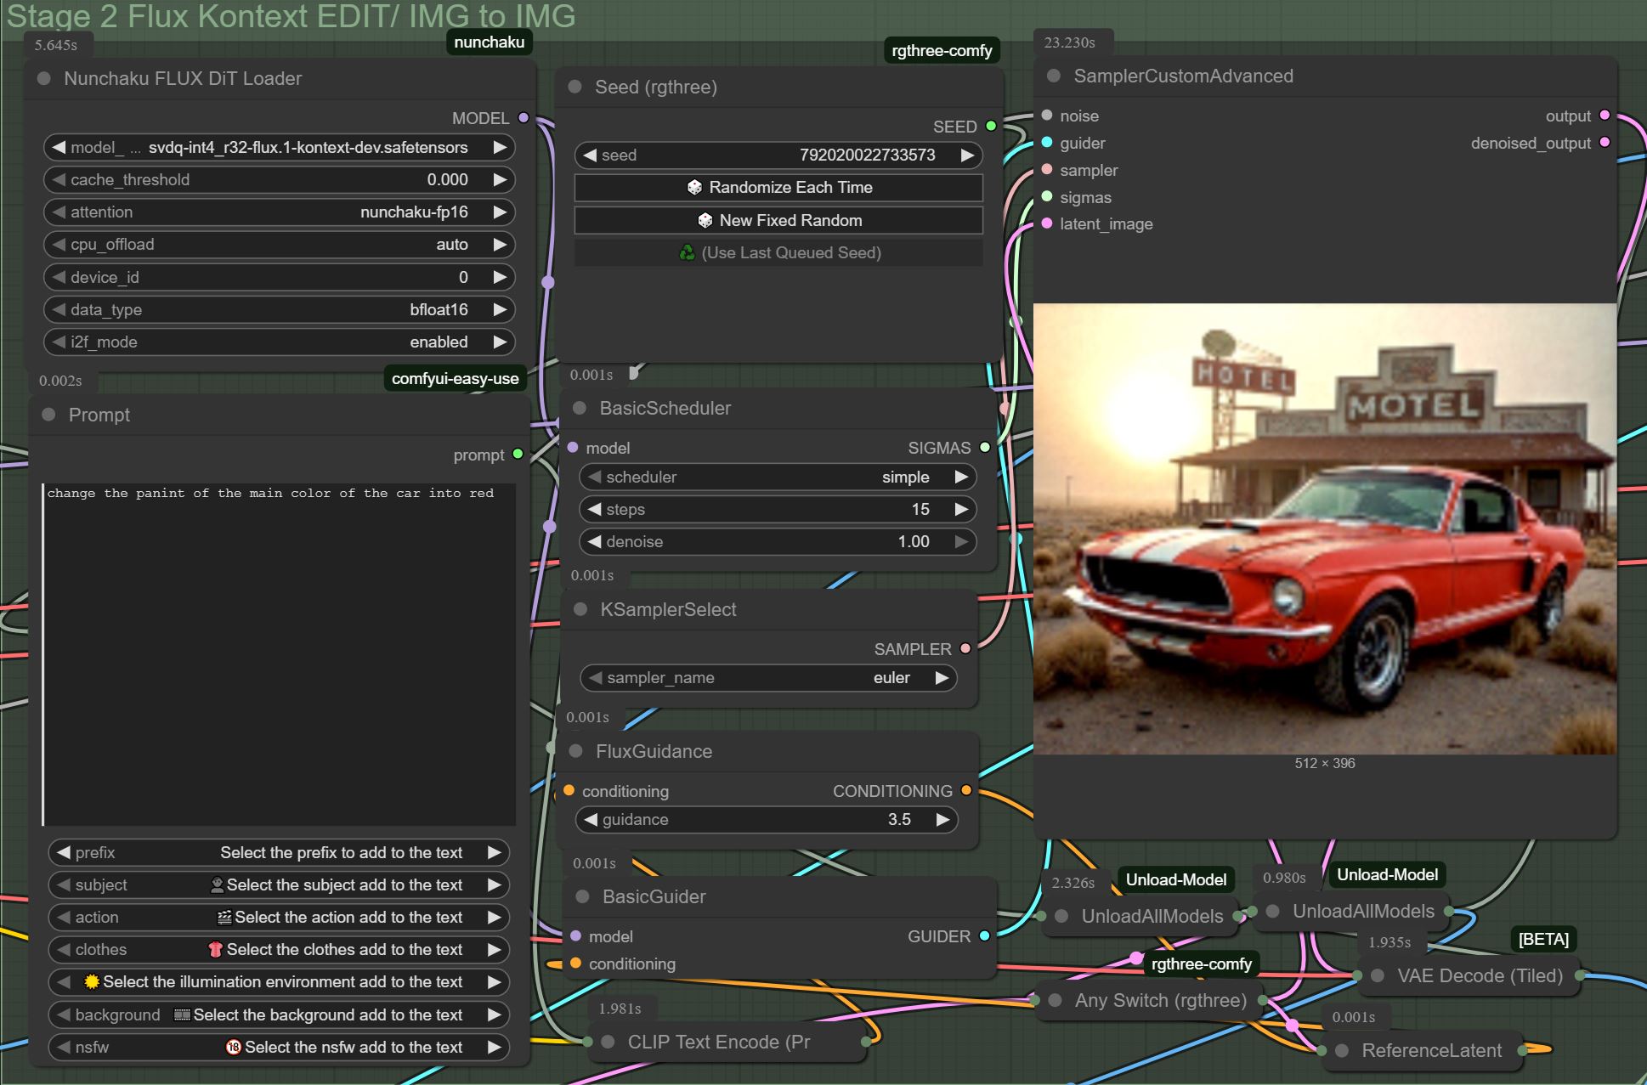
Task: Click the nunchaku badge label
Action: click(490, 42)
